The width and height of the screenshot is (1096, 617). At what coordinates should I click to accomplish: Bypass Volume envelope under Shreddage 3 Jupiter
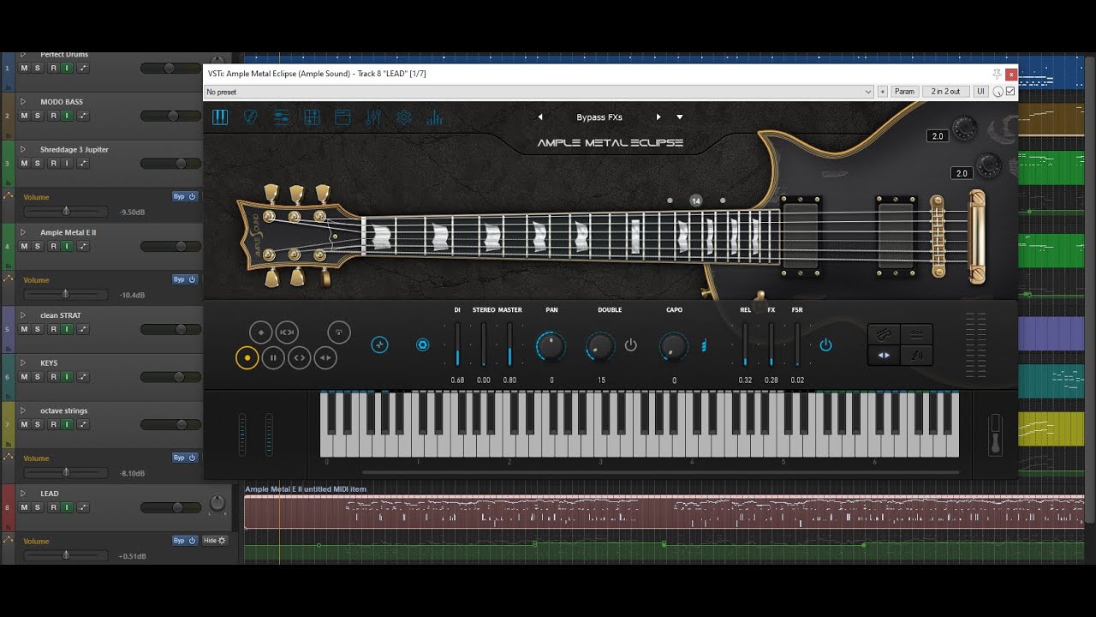pyautogui.click(x=185, y=196)
